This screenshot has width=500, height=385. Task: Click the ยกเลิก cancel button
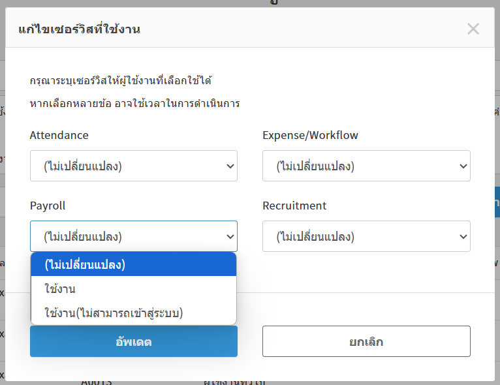pos(366,341)
